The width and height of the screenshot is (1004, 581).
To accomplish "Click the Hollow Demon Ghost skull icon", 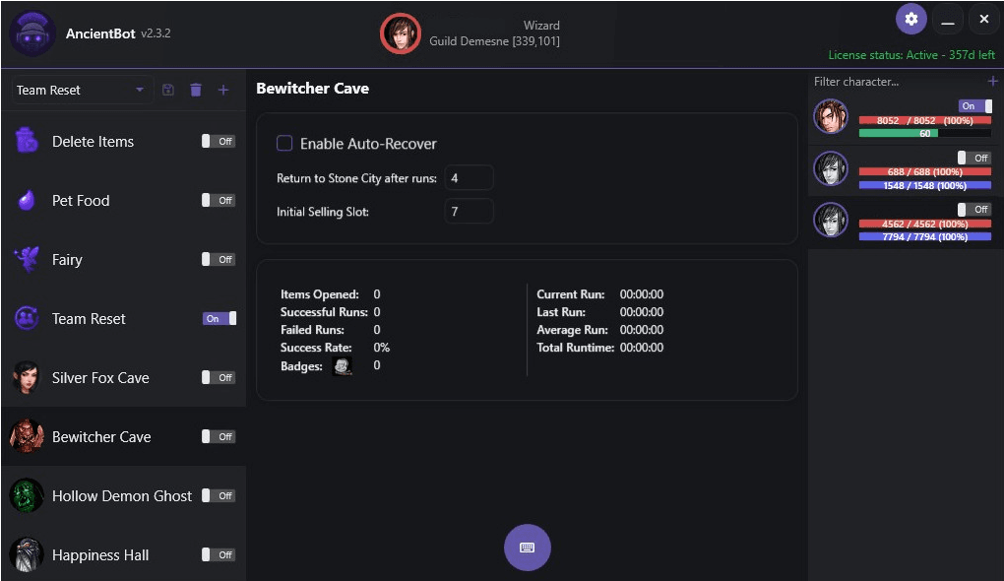I will (x=27, y=495).
